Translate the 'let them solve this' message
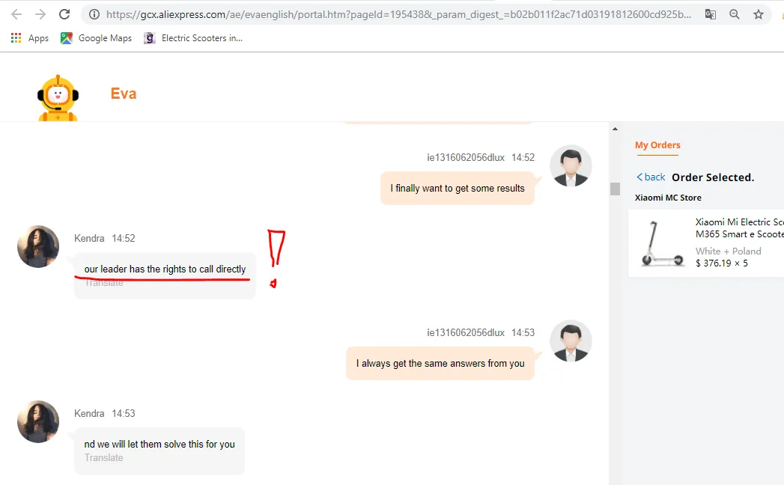 (104, 457)
